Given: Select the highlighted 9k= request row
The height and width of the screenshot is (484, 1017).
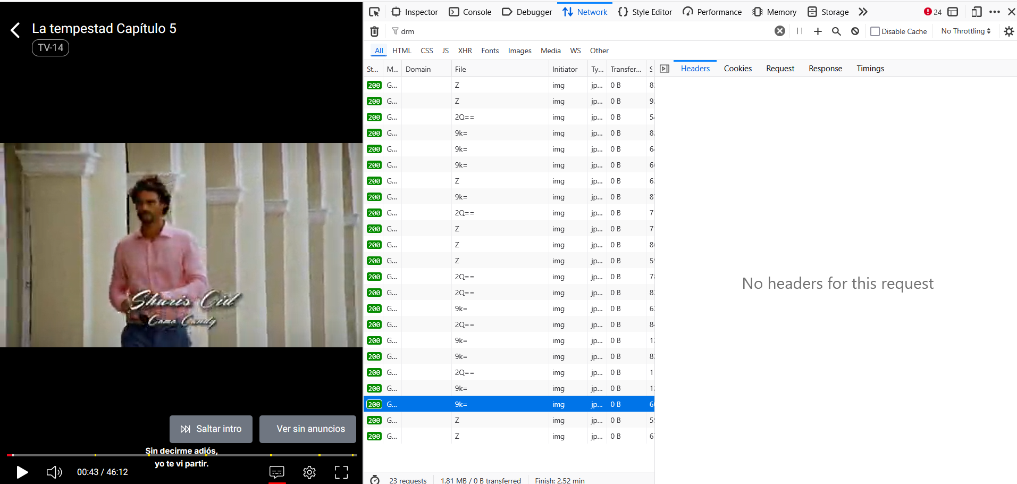Looking at the screenshot, I should (509, 404).
